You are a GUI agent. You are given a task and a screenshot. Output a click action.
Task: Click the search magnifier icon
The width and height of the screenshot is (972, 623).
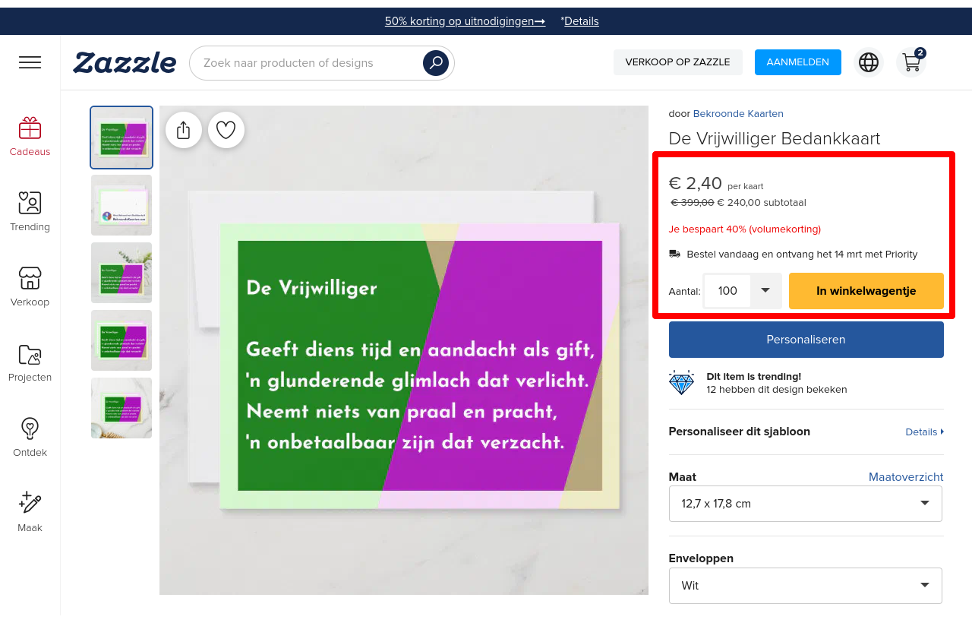pos(435,63)
